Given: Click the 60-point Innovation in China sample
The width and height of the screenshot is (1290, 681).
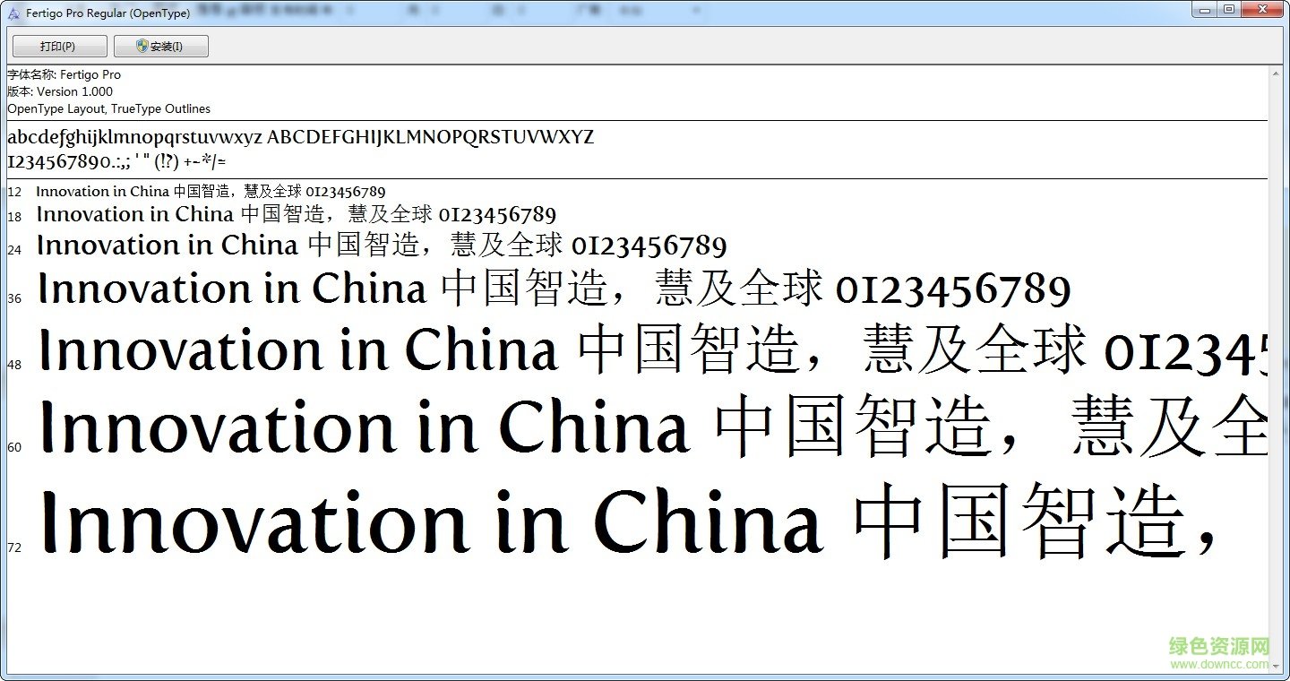Looking at the screenshot, I should click(x=654, y=427).
